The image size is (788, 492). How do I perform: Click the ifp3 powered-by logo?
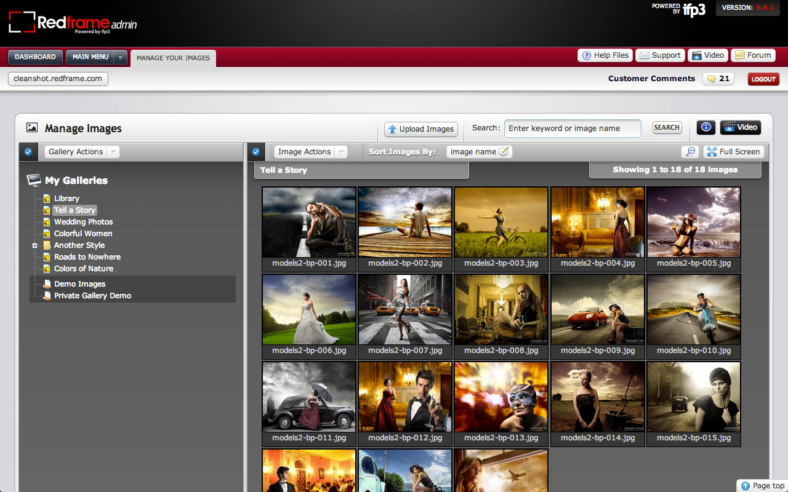tap(694, 10)
